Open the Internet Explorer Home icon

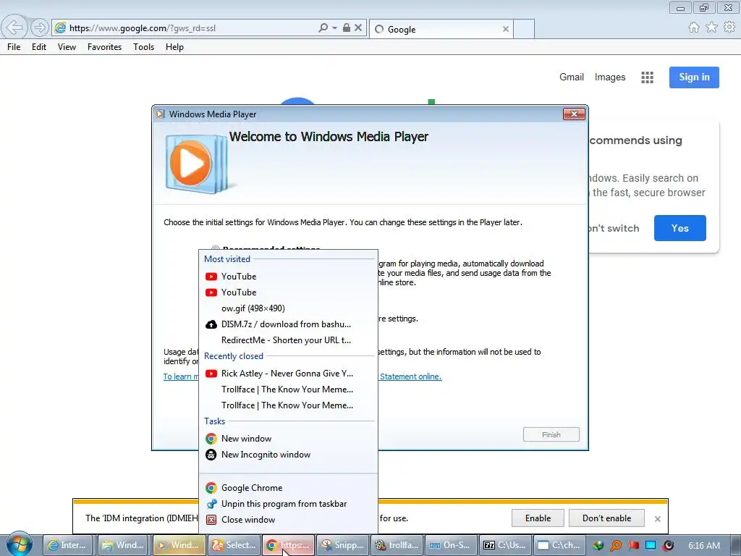(694, 28)
